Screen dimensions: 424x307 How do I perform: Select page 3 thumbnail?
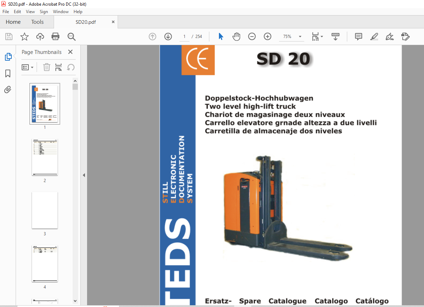click(x=45, y=210)
